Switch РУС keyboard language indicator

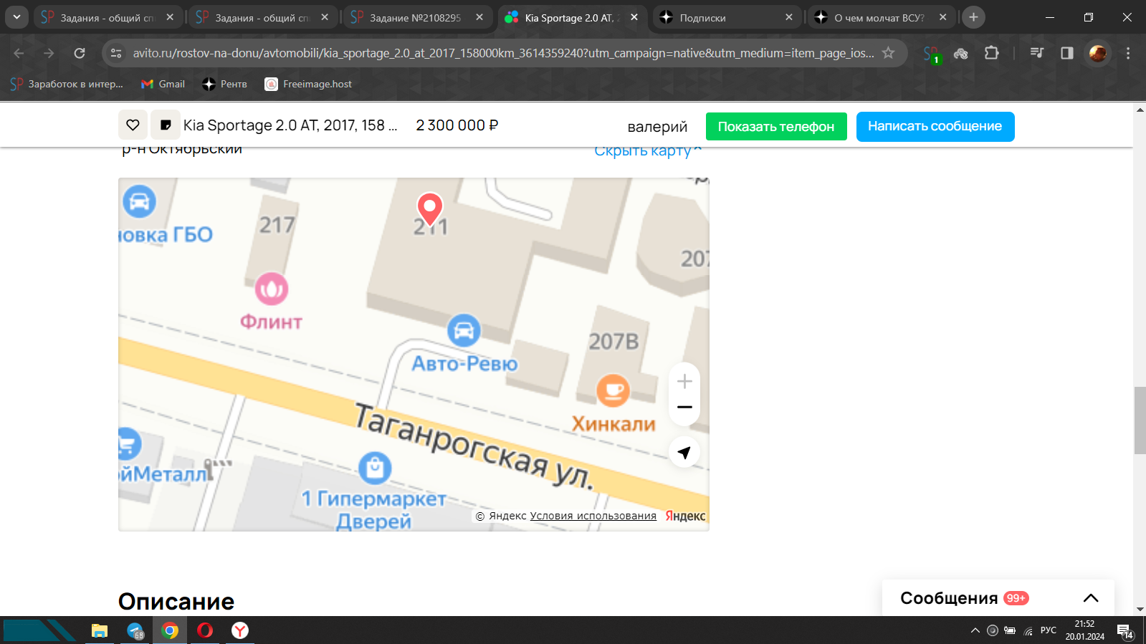1049,630
